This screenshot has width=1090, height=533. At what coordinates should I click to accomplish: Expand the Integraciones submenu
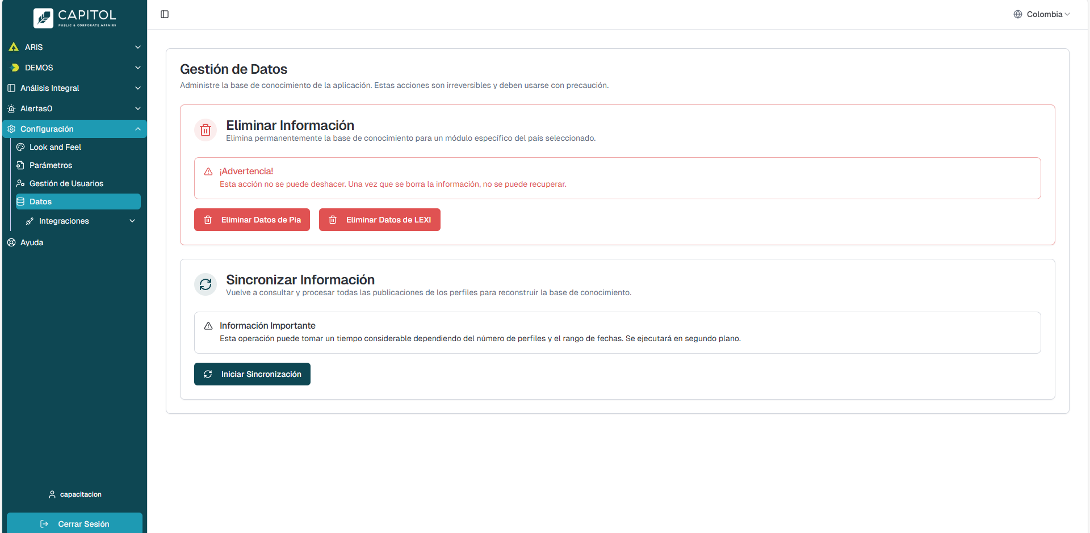click(132, 221)
